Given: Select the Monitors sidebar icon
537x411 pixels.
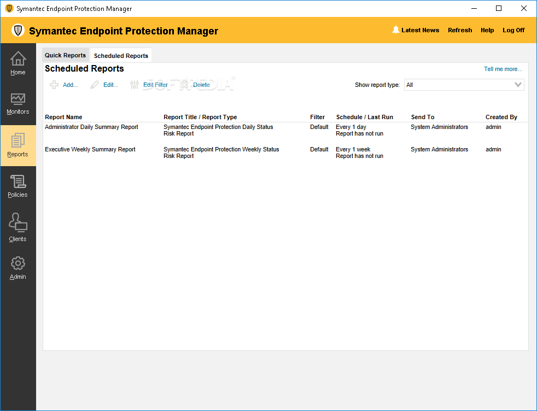Looking at the screenshot, I should click(x=18, y=104).
